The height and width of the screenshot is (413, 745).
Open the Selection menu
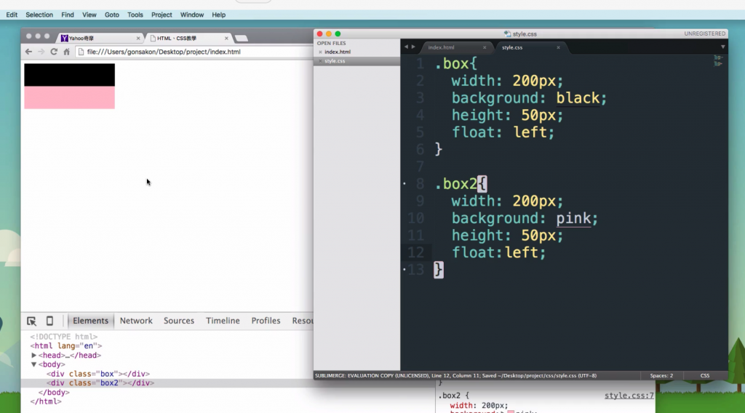(x=39, y=15)
